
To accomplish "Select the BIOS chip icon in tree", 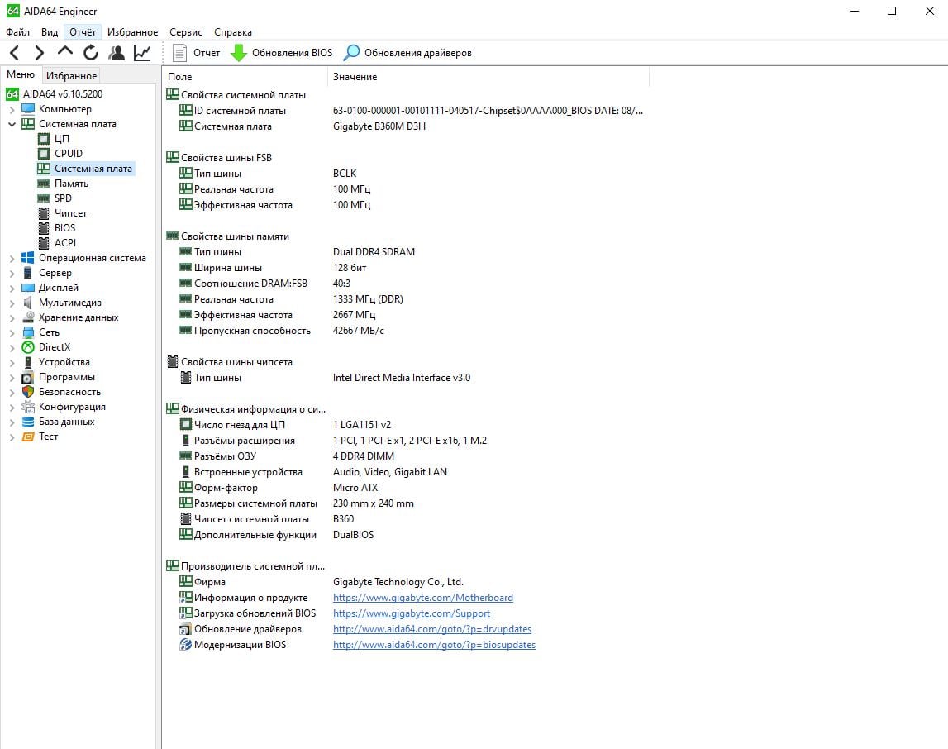I will click(x=44, y=228).
